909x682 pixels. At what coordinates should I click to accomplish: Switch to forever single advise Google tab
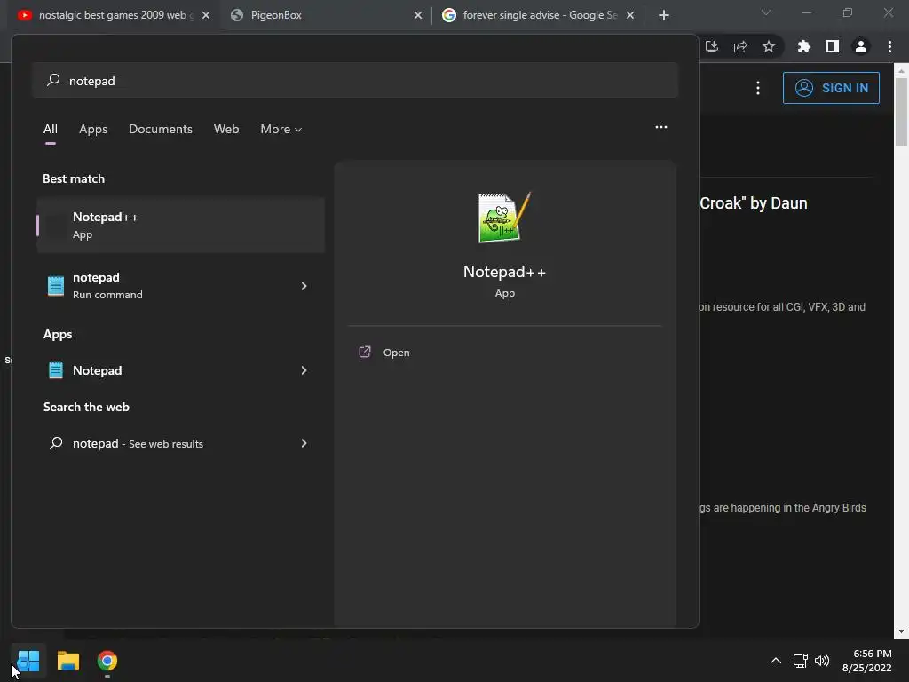tap(537, 15)
